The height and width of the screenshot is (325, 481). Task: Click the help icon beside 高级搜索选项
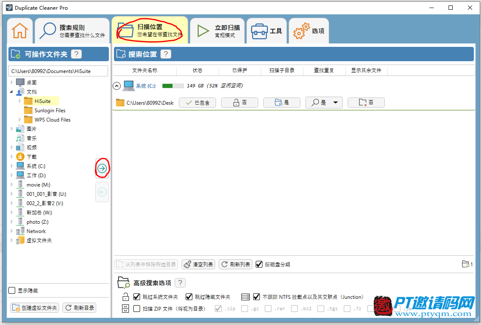[180, 283]
